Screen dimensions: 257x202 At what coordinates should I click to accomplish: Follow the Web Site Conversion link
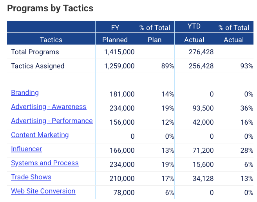pos(43,191)
